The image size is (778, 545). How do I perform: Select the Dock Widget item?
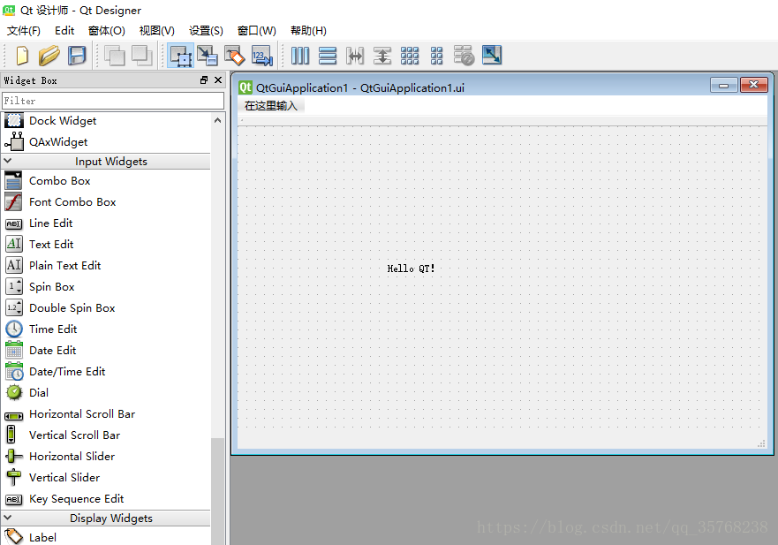tap(107, 121)
